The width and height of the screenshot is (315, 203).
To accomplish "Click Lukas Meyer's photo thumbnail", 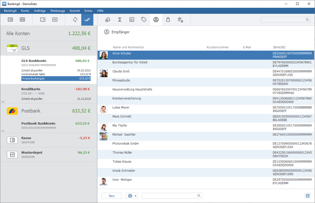I will [104, 109].
